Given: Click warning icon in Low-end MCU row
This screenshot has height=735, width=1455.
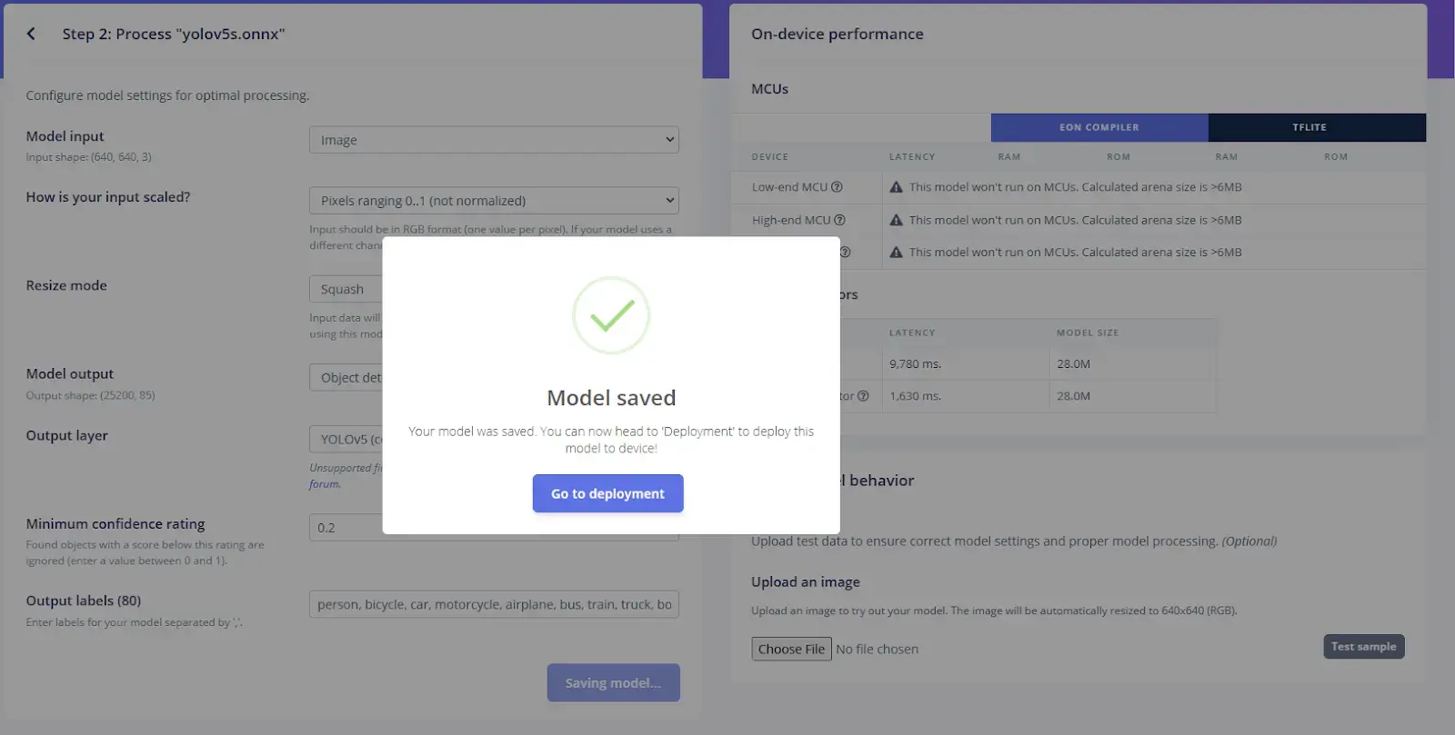Looking at the screenshot, I should 896,187.
